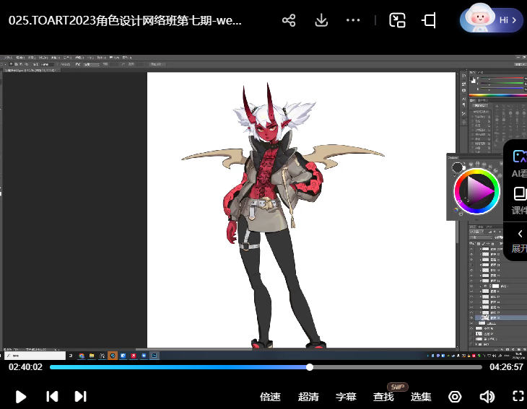527x409 pixels.
Task: Expand the 展开 side panel arrow
Action: coord(518,233)
